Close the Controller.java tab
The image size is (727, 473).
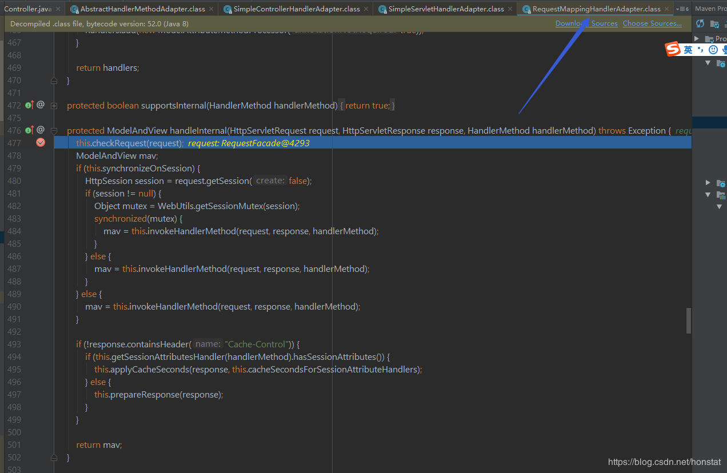(x=58, y=9)
